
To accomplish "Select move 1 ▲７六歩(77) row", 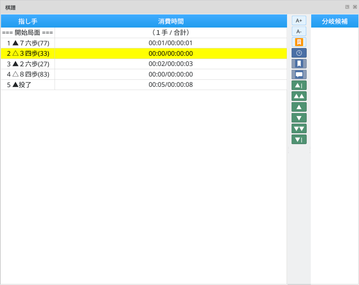I will pyautogui.click(x=28, y=43).
